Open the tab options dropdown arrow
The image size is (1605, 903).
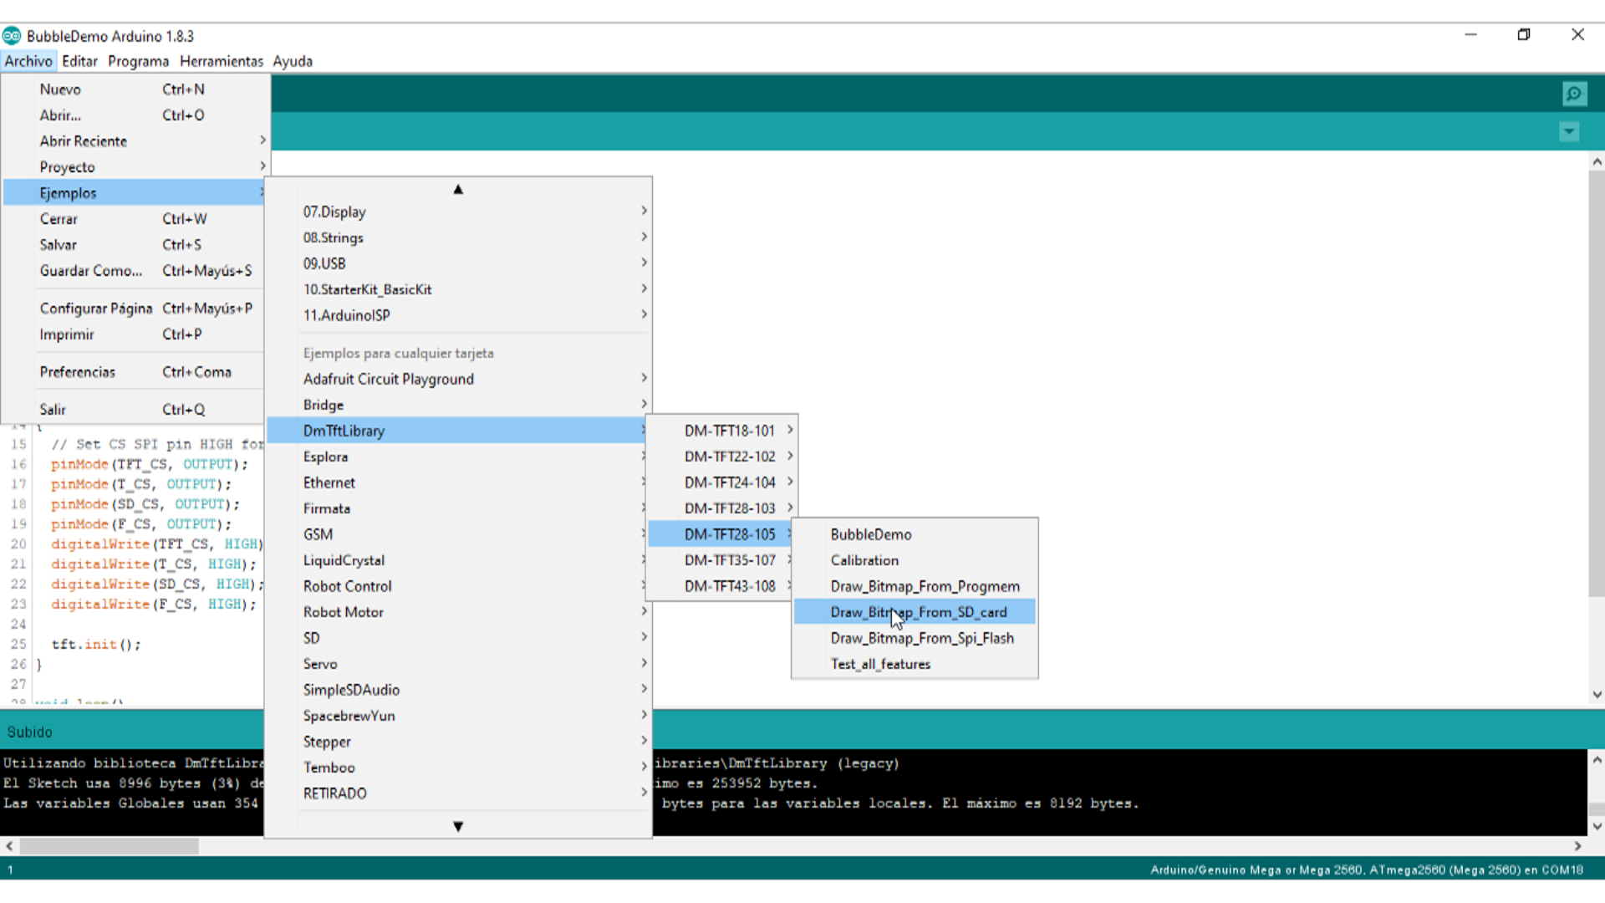1569,131
